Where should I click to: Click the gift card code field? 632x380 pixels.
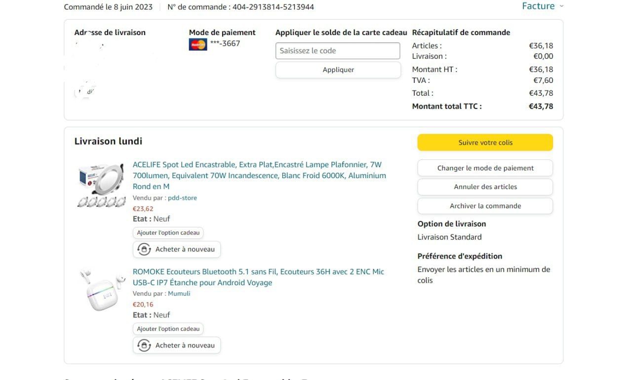338,51
